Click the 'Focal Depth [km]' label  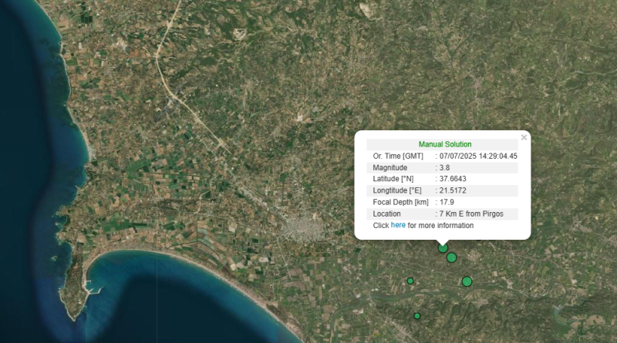[x=400, y=202]
